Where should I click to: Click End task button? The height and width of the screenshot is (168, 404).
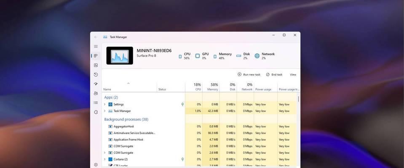[x=274, y=74]
